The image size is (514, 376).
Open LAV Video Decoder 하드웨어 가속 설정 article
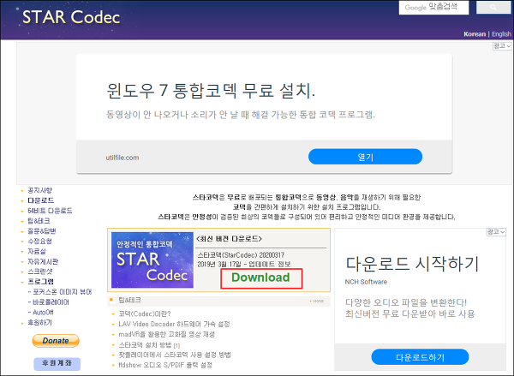tap(174, 325)
